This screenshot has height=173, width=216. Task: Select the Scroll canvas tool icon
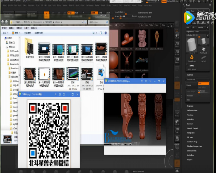point(177,36)
